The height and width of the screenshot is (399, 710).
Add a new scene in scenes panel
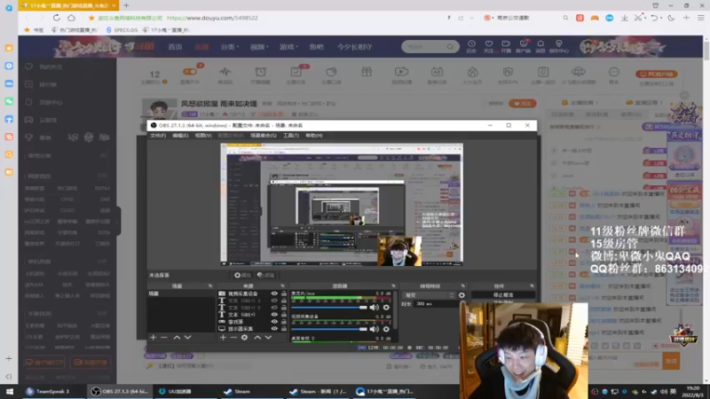(153, 338)
